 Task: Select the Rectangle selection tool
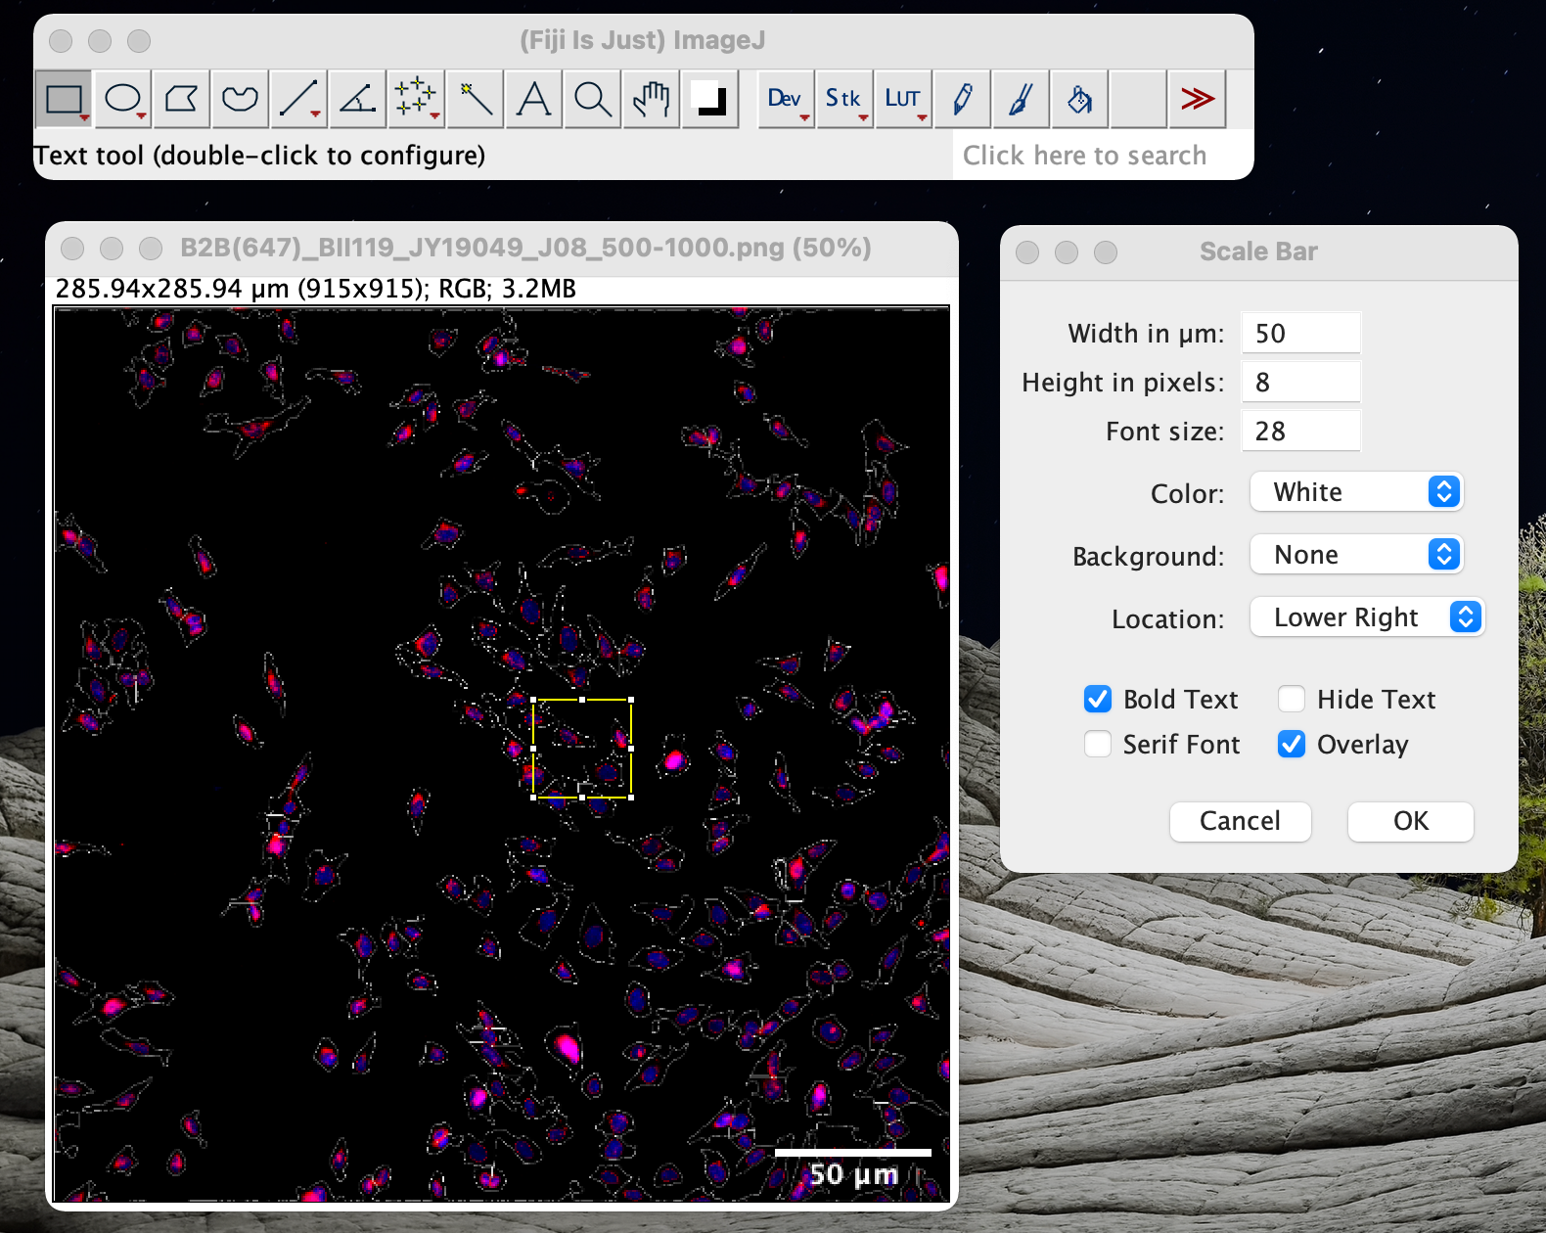point(64,99)
